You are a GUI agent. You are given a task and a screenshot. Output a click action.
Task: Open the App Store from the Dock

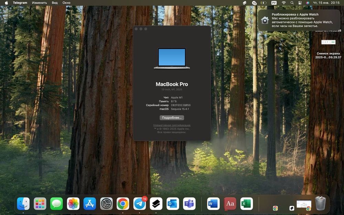(90, 204)
